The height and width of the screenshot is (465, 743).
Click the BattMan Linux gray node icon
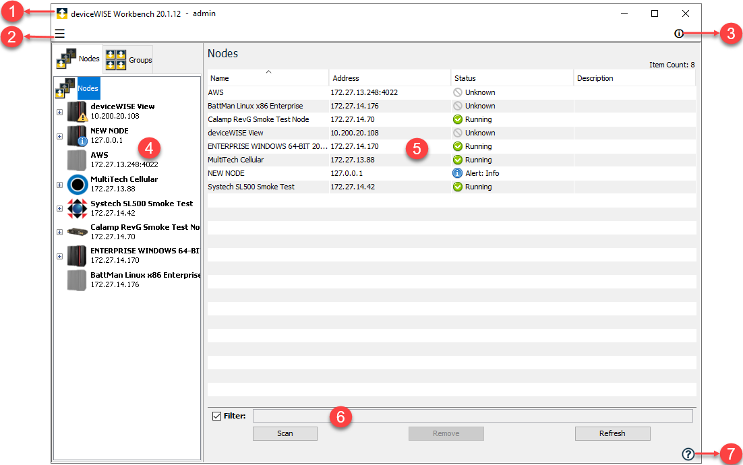click(77, 280)
